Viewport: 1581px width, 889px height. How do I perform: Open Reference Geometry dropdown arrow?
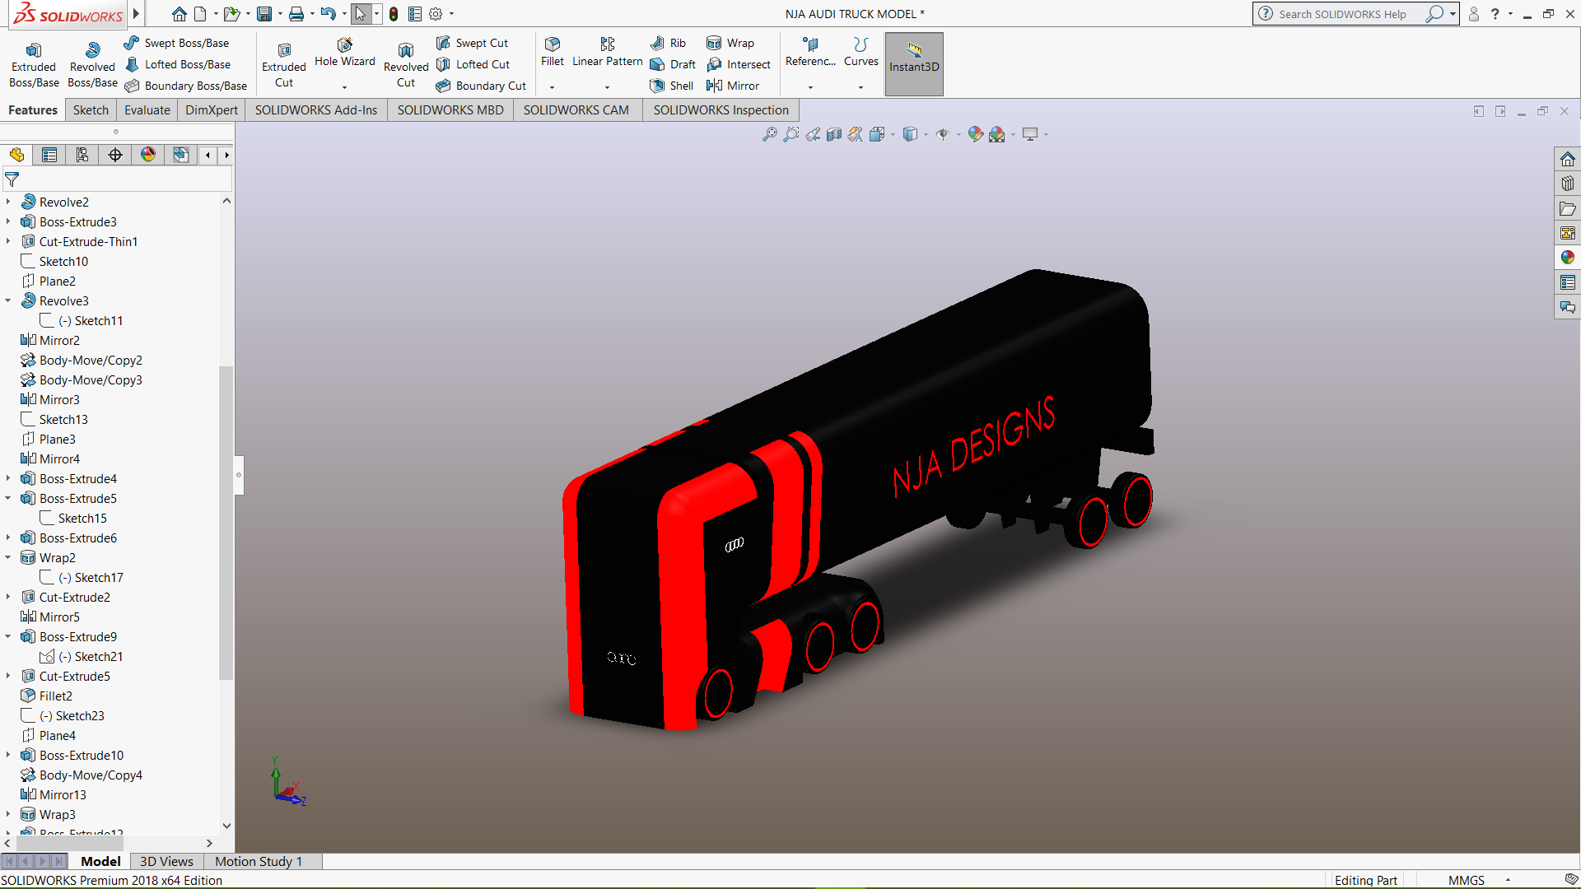pos(810,86)
